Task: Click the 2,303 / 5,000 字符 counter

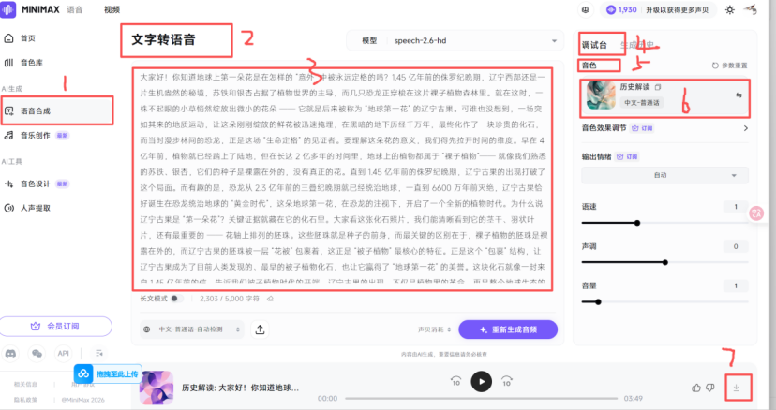Action: 230,299
